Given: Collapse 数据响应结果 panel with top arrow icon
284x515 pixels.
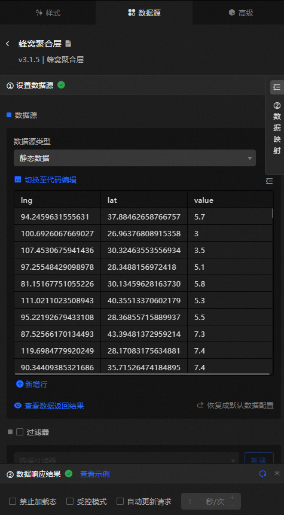Looking at the screenshot, I should click(x=277, y=474).
